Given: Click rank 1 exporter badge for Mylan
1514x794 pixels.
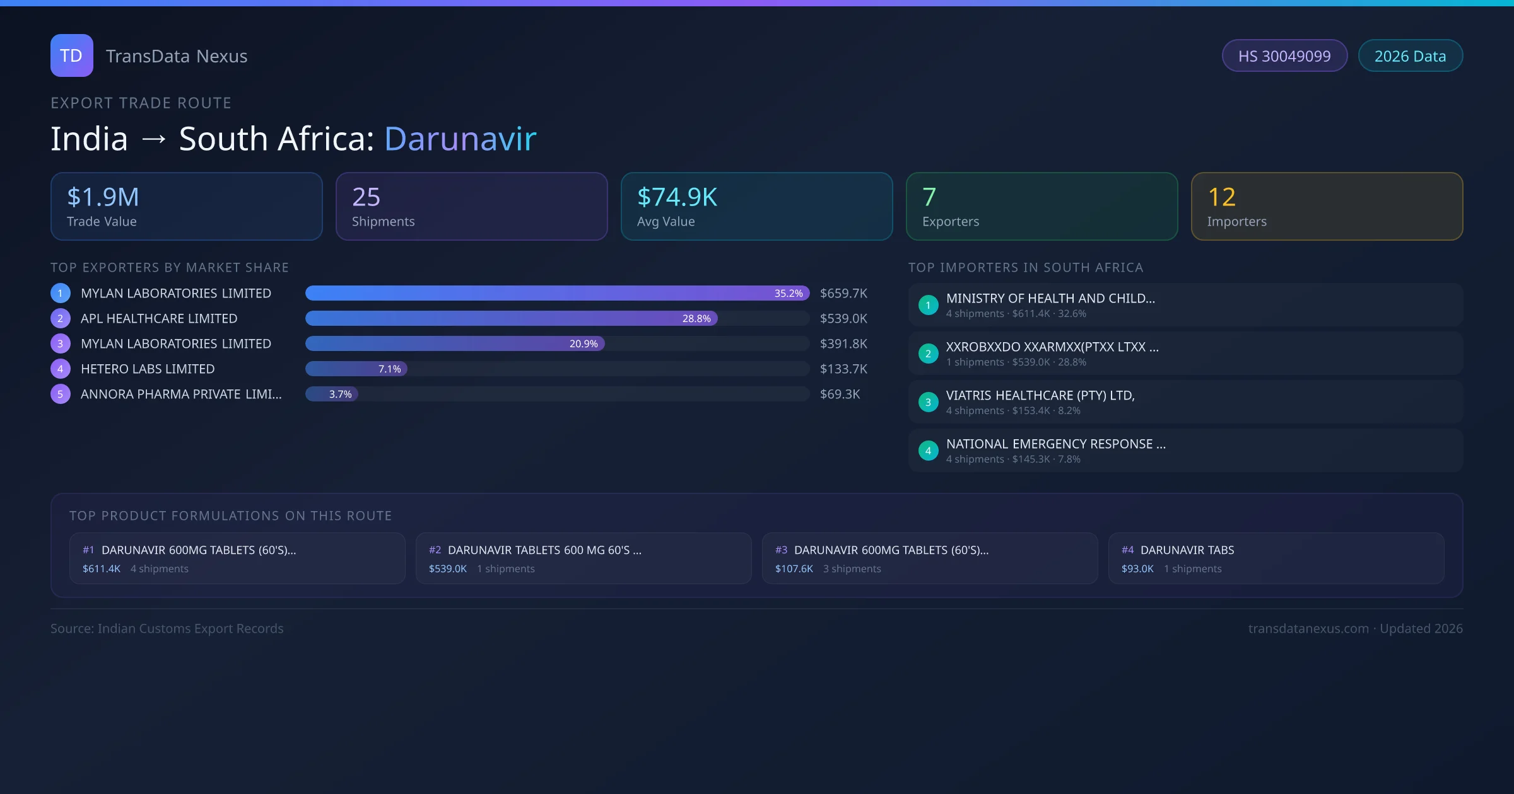Looking at the screenshot, I should coord(61,293).
